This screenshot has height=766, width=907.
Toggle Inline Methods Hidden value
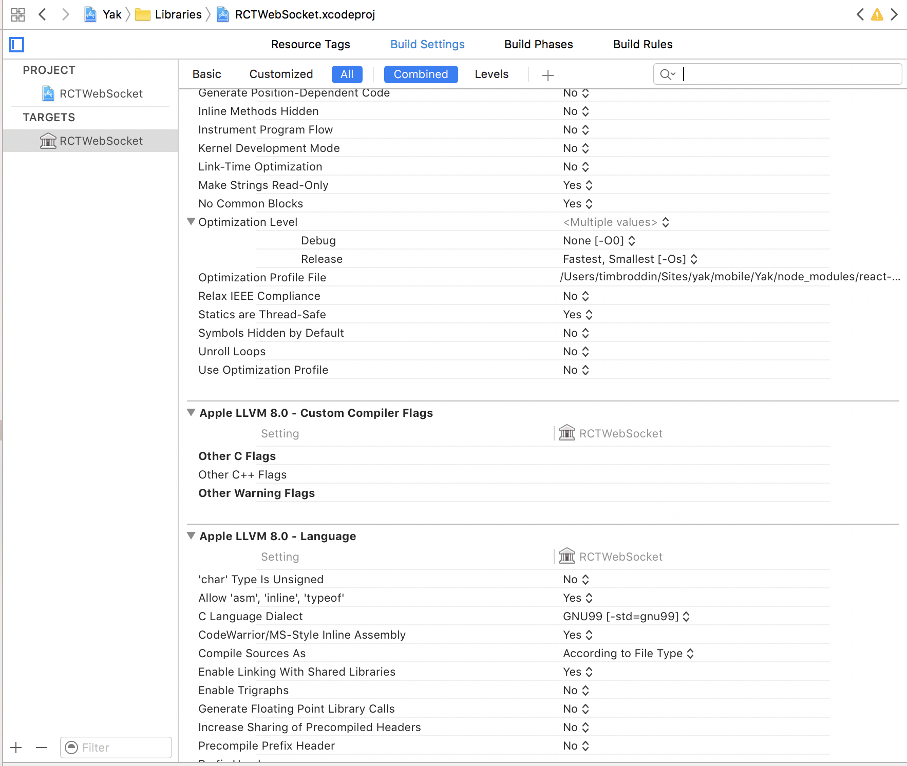point(576,111)
